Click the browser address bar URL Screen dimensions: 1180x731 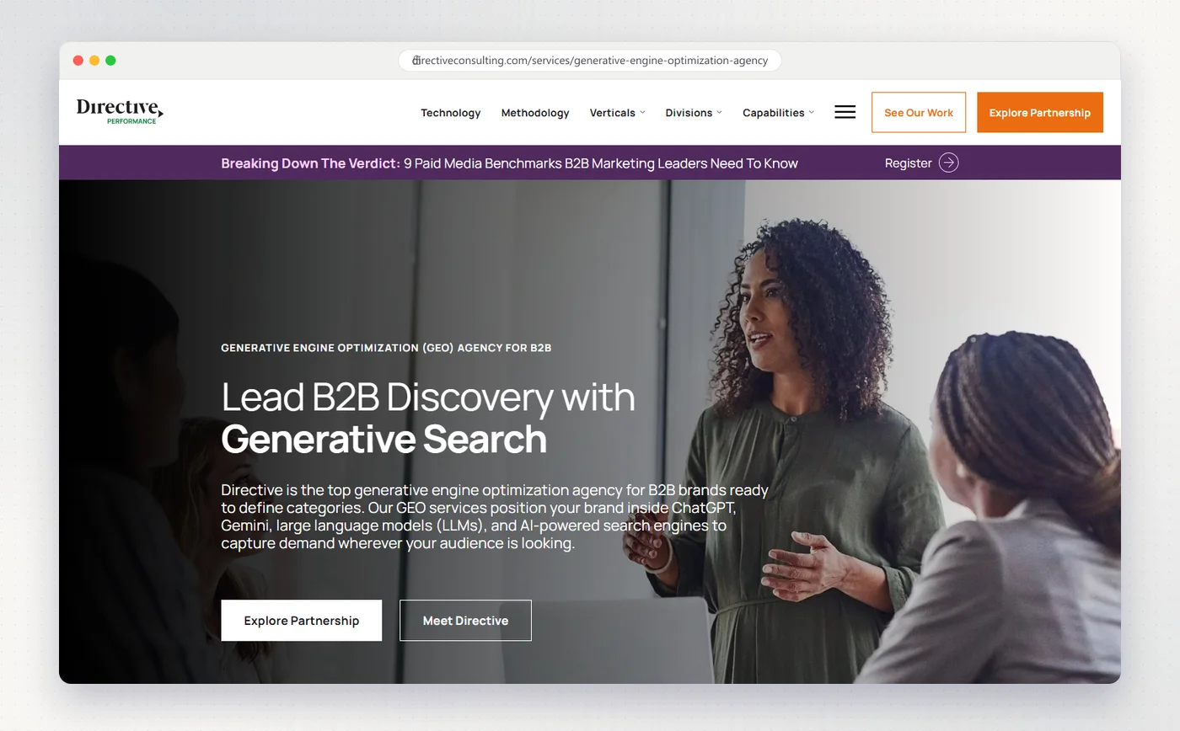590,61
